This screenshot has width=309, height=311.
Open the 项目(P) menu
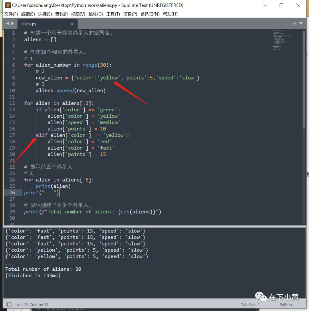pyautogui.click(x=130, y=14)
